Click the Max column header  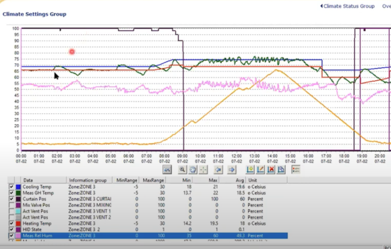click(x=206, y=180)
